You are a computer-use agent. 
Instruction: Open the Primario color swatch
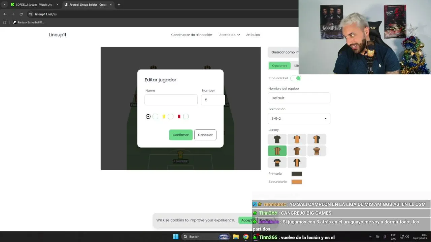(x=297, y=174)
